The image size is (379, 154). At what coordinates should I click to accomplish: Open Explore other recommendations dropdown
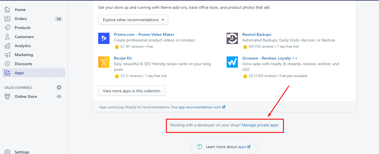click(x=133, y=20)
